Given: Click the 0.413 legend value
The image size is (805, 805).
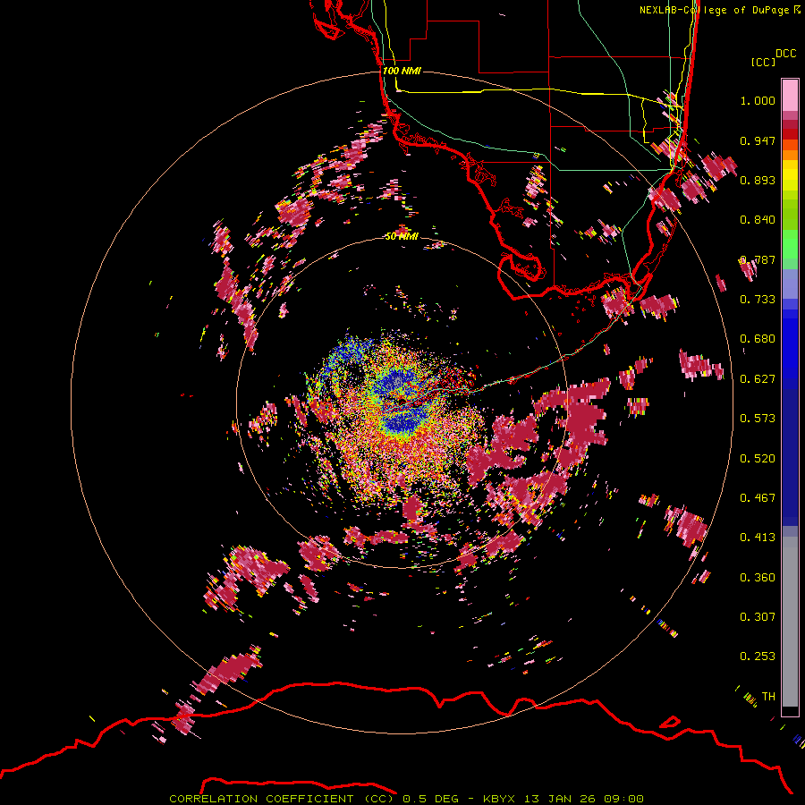Looking at the screenshot, I should point(758,538).
